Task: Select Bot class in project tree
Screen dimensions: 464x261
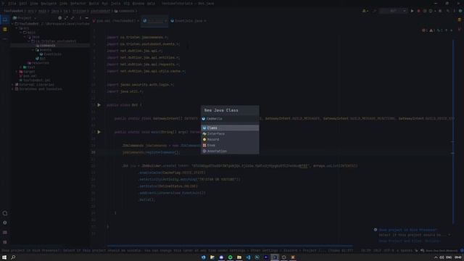Action: [x=41, y=59]
